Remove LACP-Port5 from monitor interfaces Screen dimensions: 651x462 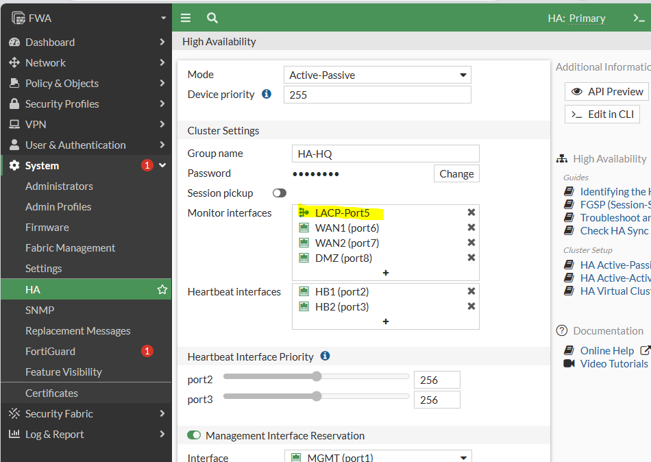[x=471, y=212]
